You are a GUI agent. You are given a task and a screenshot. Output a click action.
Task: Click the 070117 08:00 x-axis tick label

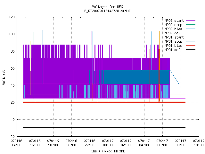[x=181, y=143]
